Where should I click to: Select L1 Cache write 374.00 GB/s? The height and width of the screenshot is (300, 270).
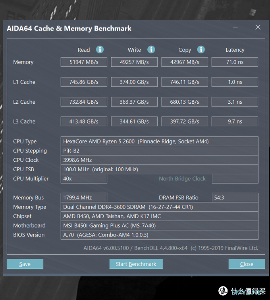tap(134, 82)
